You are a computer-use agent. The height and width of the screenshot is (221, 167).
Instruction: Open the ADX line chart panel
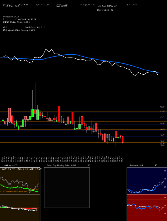(x=20, y=181)
